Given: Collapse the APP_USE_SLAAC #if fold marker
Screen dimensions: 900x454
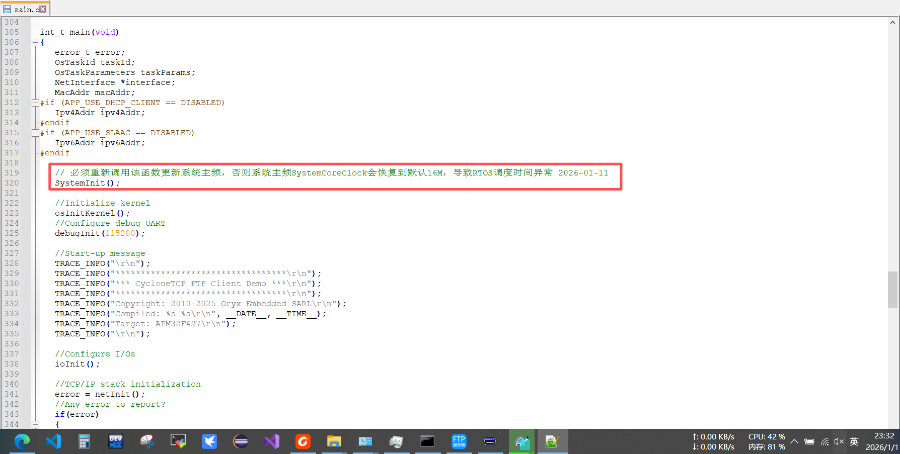Looking at the screenshot, I should [x=36, y=133].
